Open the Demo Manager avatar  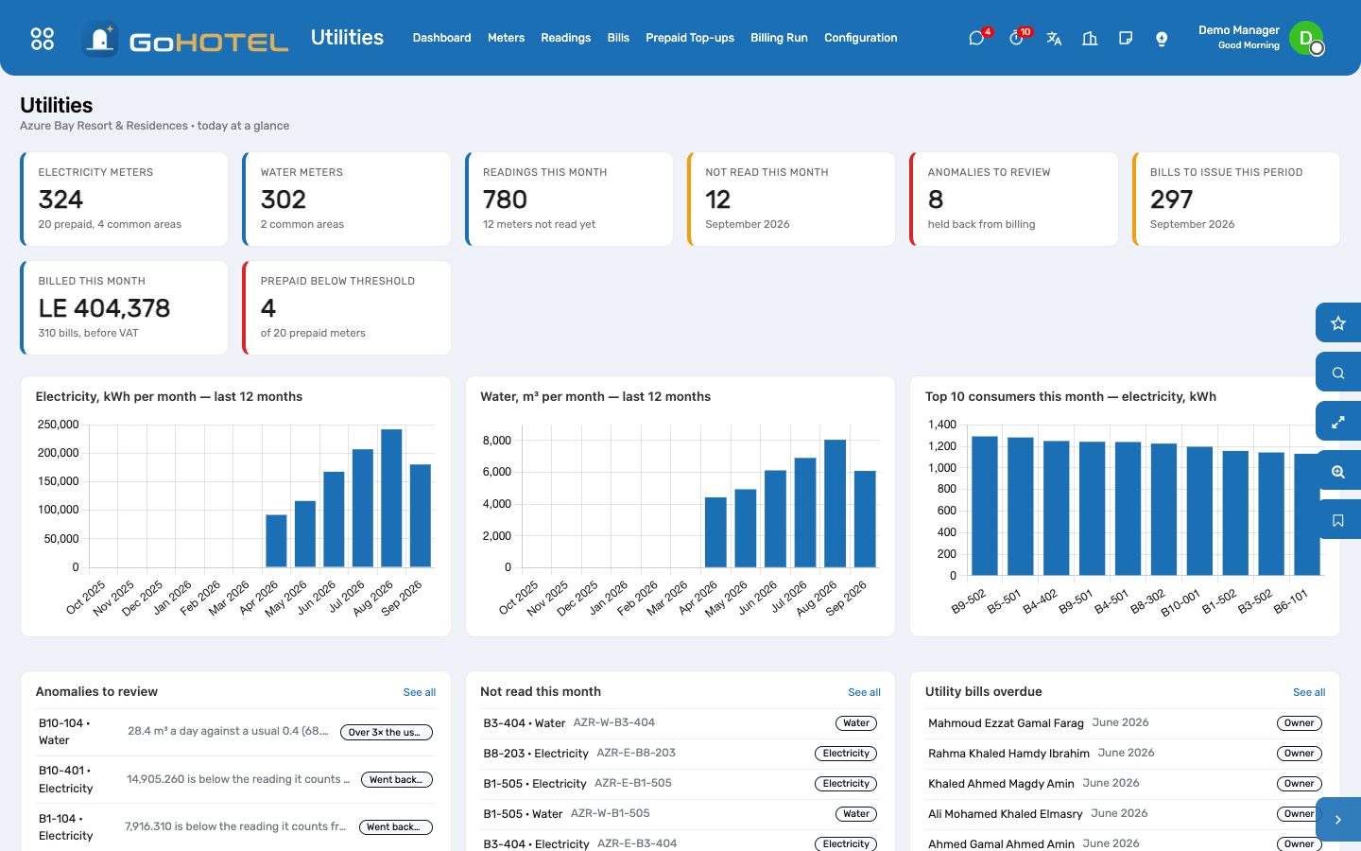1306,38
